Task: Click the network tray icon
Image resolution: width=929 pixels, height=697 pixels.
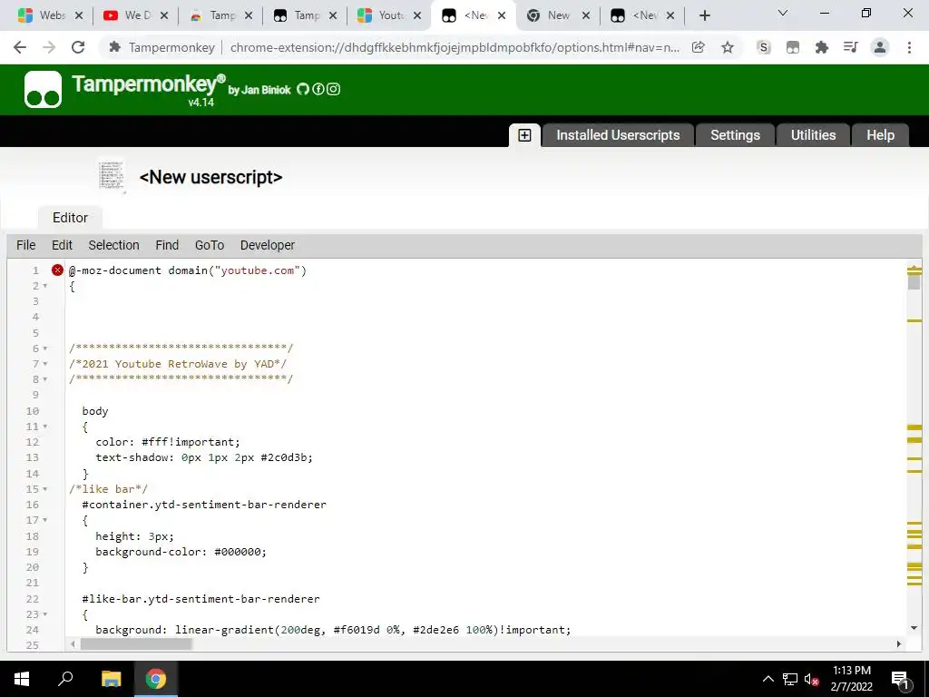Action: tap(790, 679)
